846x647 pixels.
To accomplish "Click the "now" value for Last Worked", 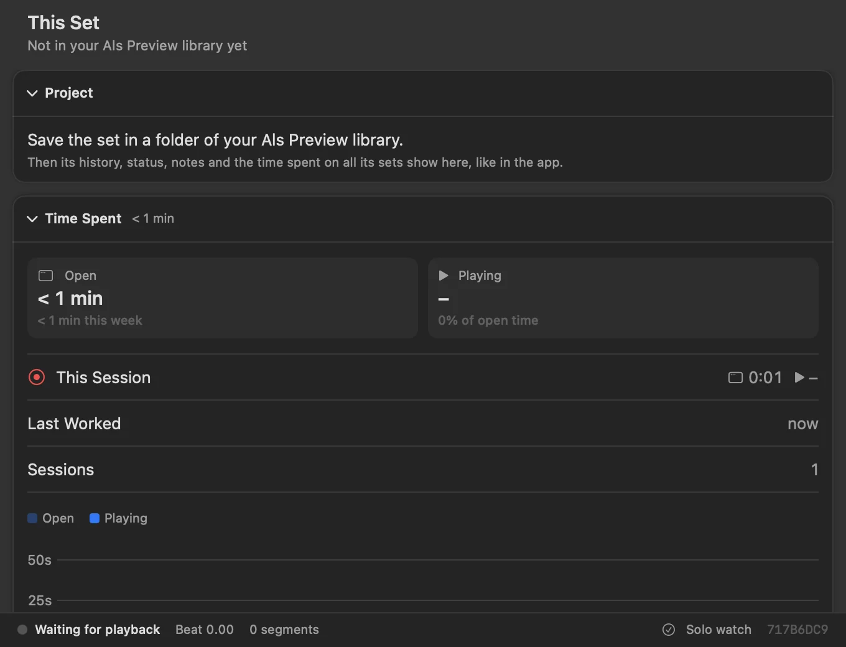I will click(x=803, y=424).
